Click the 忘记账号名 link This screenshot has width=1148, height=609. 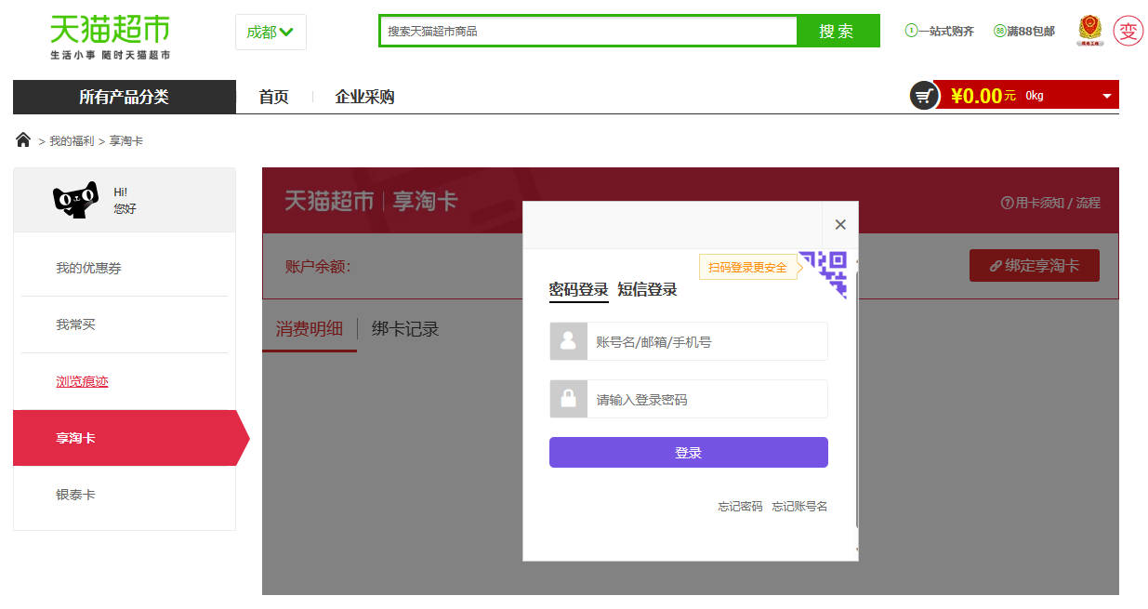pos(799,507)
